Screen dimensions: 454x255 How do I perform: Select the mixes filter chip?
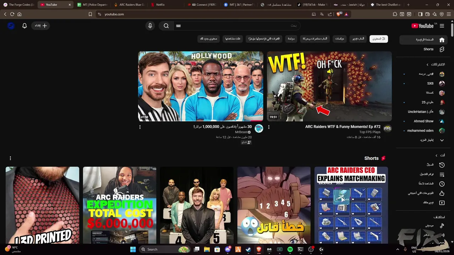339,39
